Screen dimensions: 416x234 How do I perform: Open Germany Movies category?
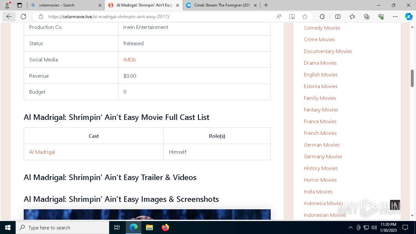323,157
